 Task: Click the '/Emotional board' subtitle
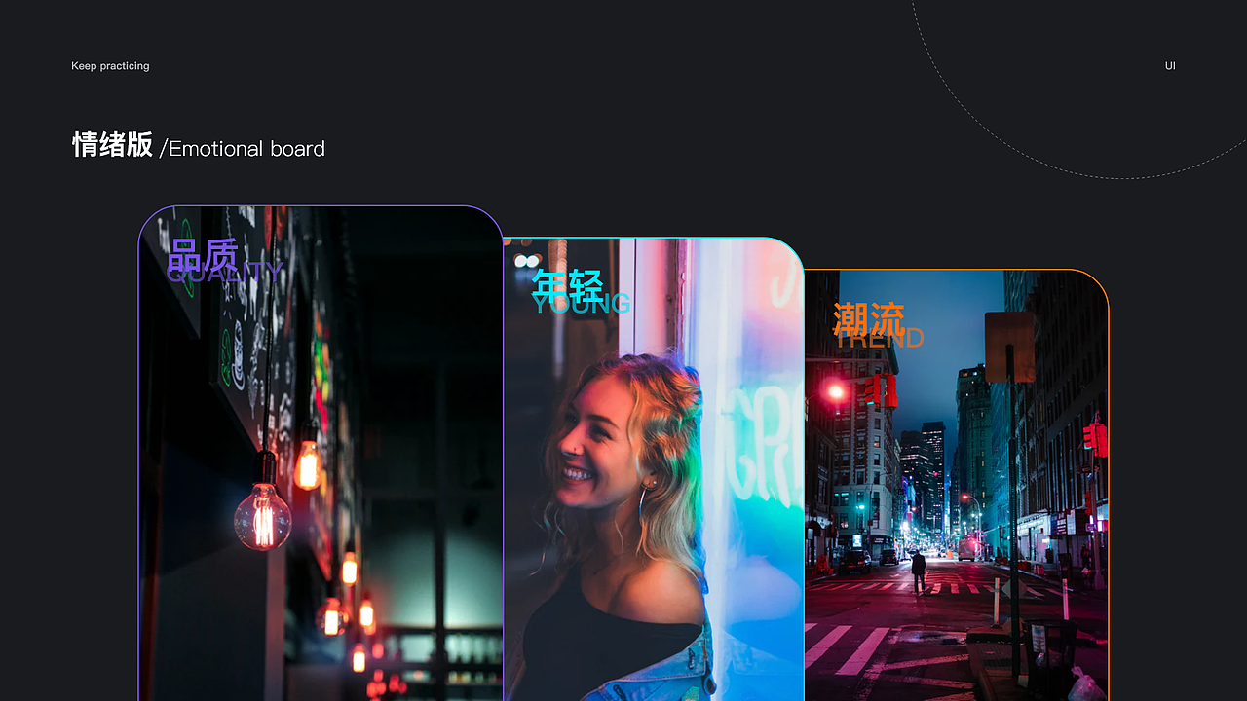243,149
